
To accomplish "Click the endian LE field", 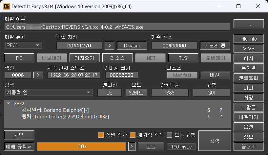I will (109, 93).
